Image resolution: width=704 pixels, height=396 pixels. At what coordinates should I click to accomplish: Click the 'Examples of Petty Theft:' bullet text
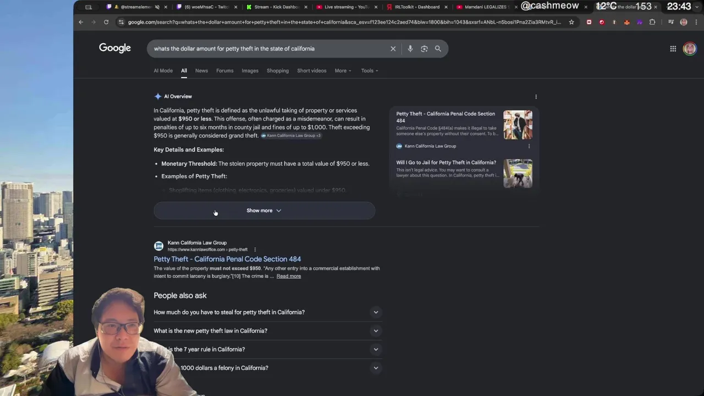[194, 176]
